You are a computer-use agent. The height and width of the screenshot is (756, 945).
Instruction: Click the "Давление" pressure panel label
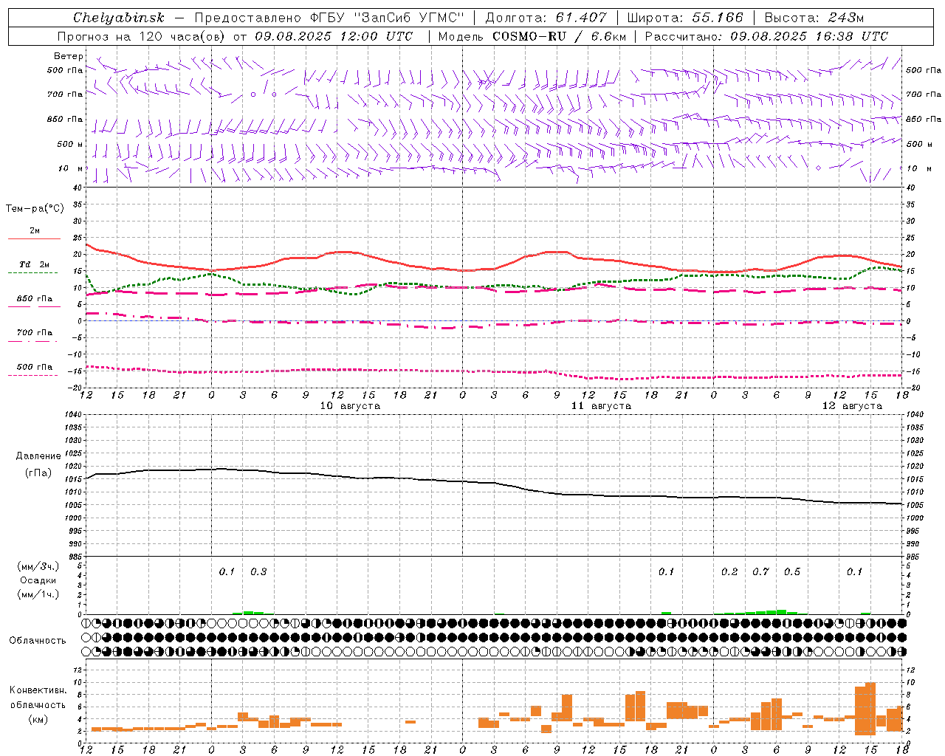pyautogui.click(x=38, y=456)
